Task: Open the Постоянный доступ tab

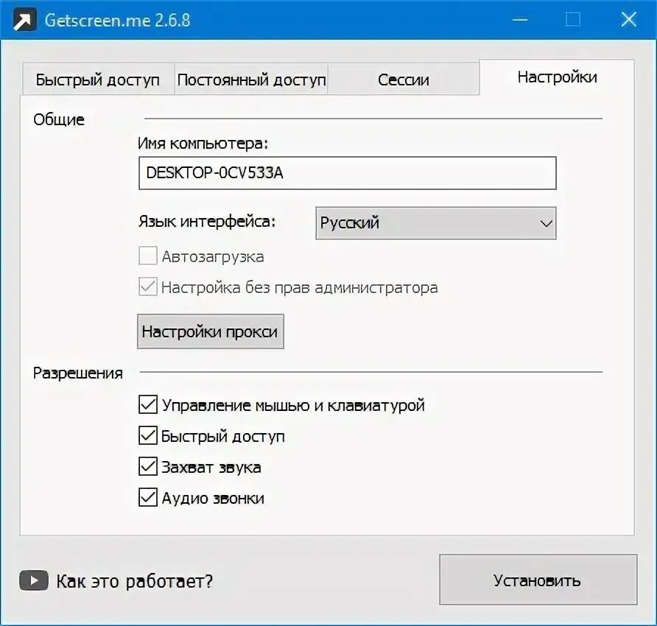Action: click(x=251, y=80)
